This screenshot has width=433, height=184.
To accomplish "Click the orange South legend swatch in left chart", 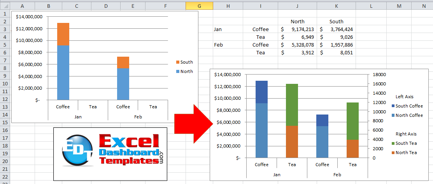I will point(178,62).
